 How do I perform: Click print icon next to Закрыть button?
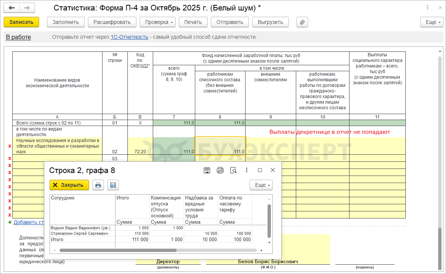[98, 185]
